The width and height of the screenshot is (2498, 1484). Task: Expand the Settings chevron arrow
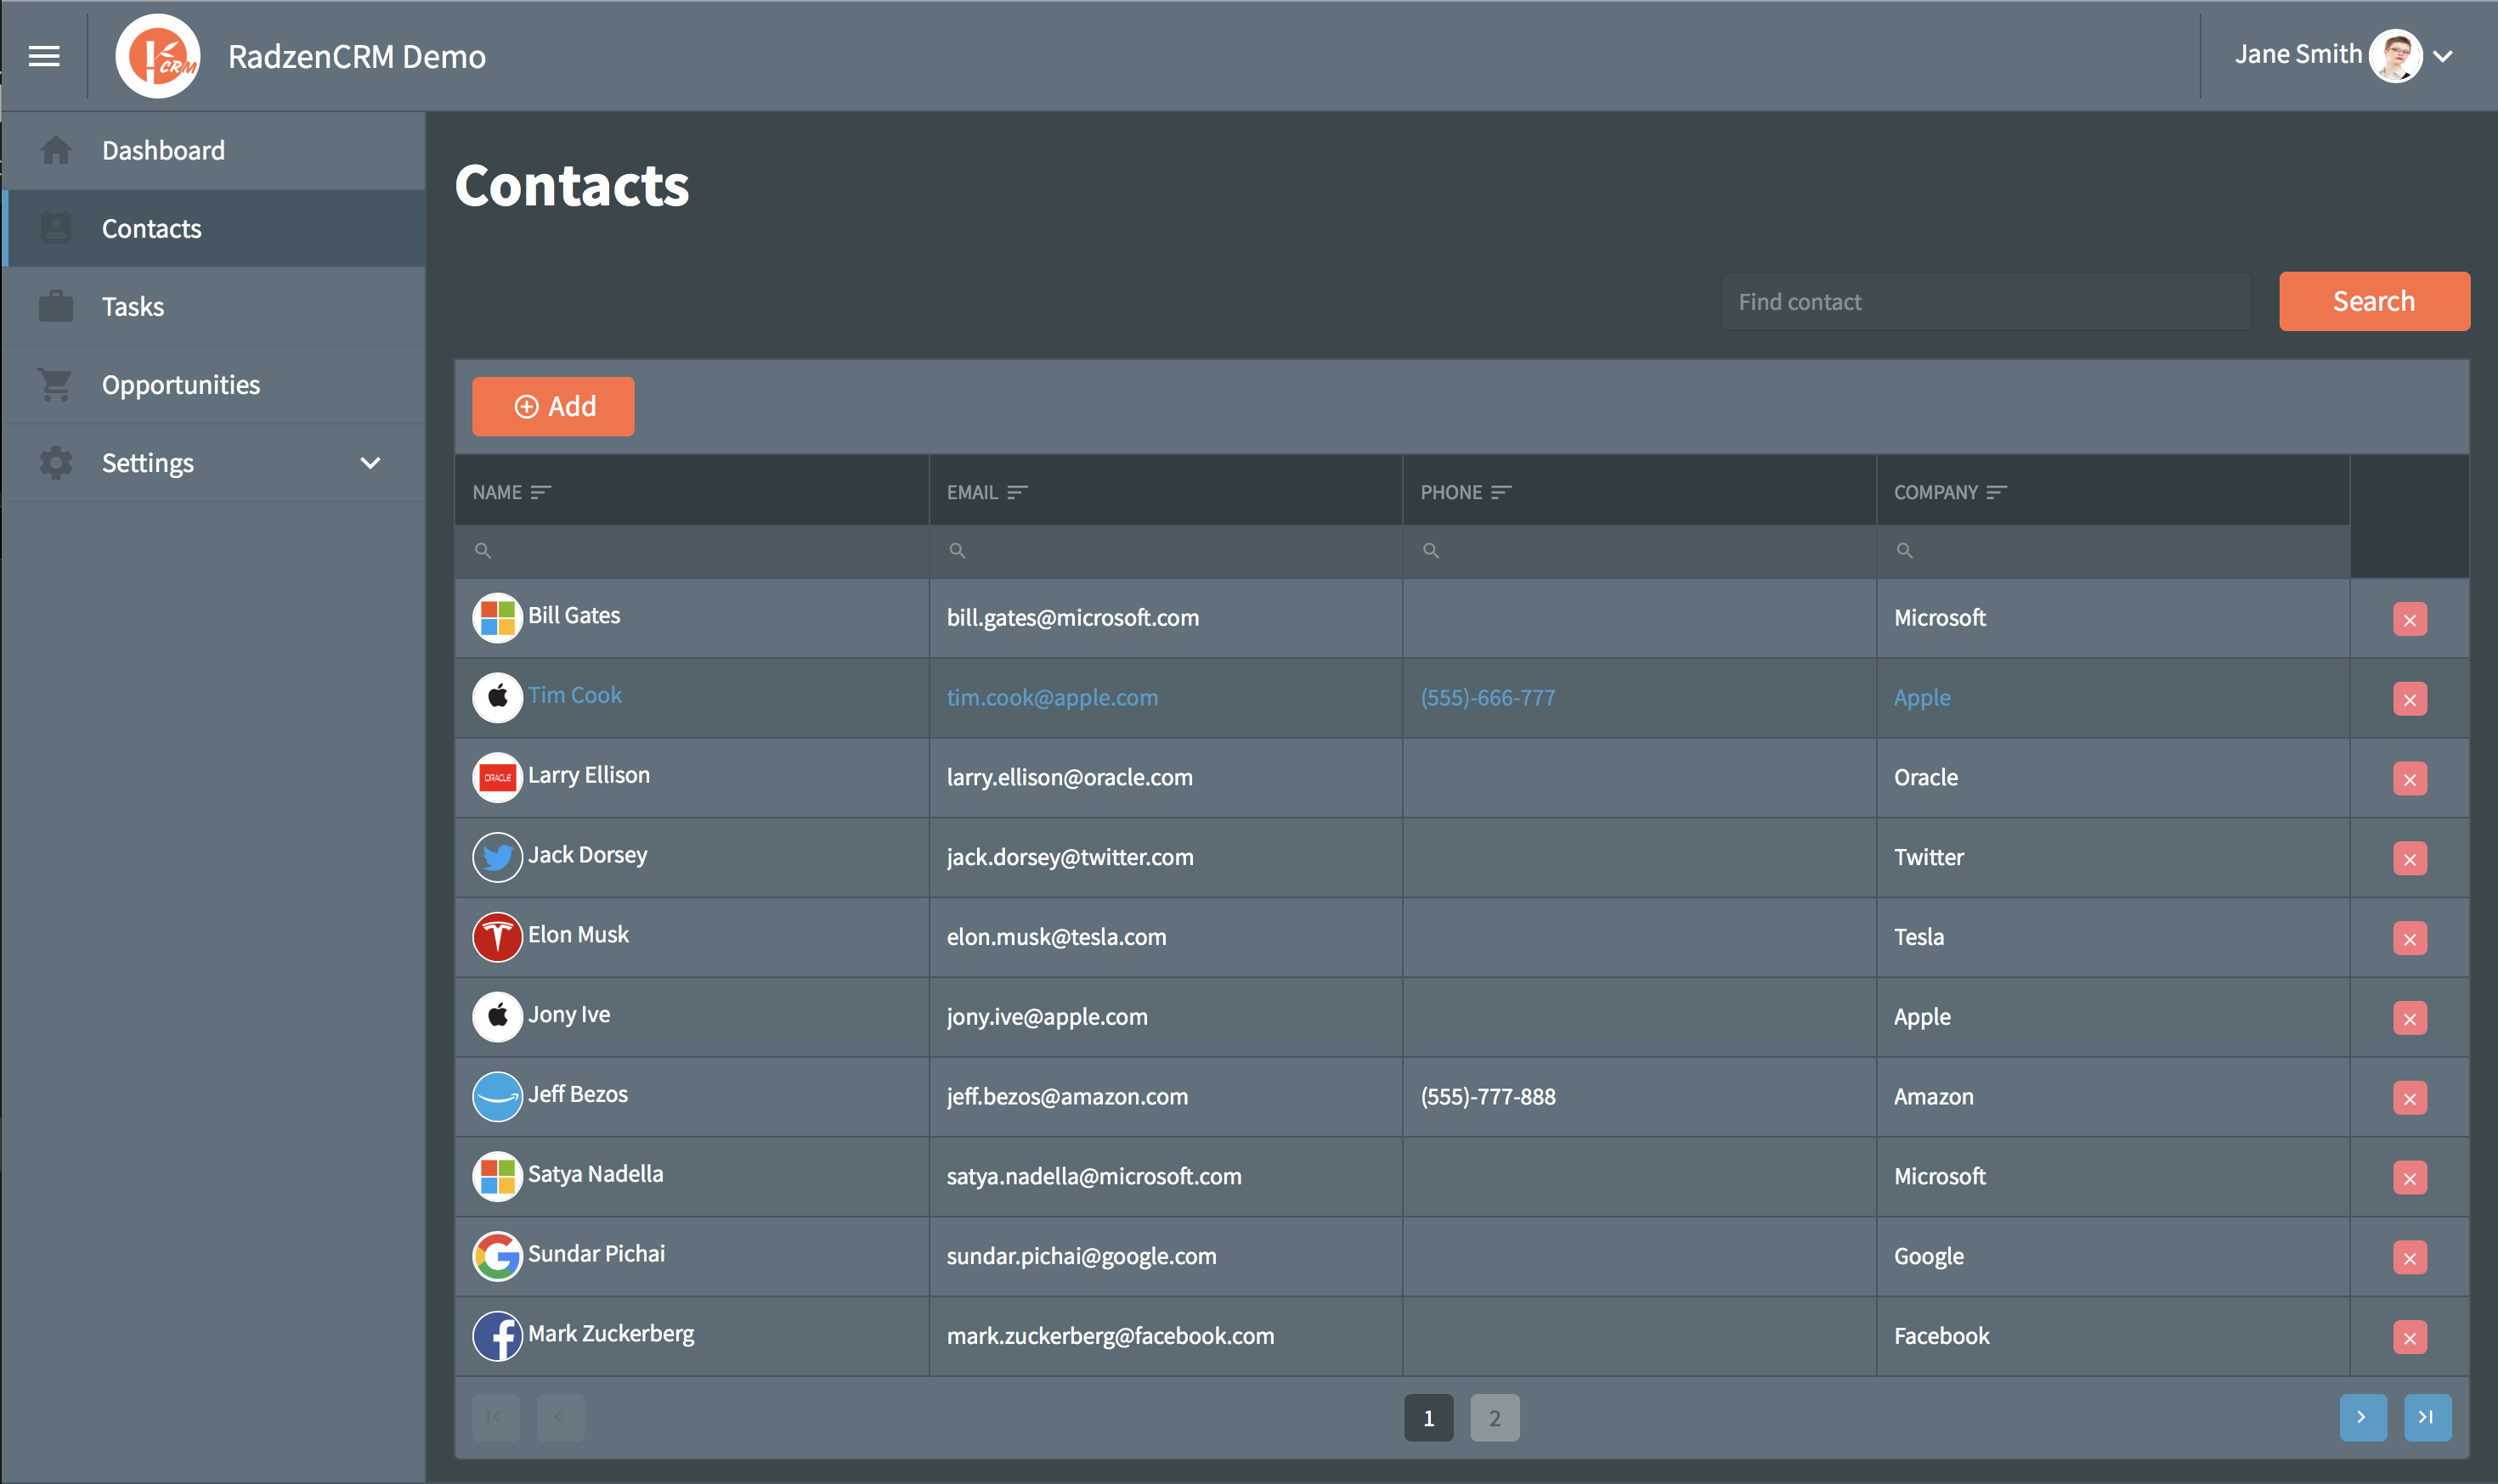point(370,463)
